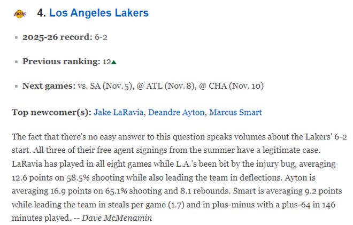This screenshot has width=353, height=225.
Task: Click the Deandre Ayton link
Action: pyautogui.click(x=176, y=113)
